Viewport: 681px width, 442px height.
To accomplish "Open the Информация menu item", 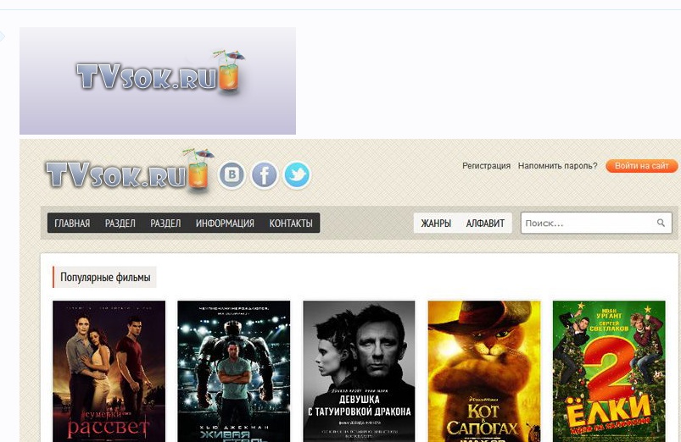I will click(x=225, y=223).
